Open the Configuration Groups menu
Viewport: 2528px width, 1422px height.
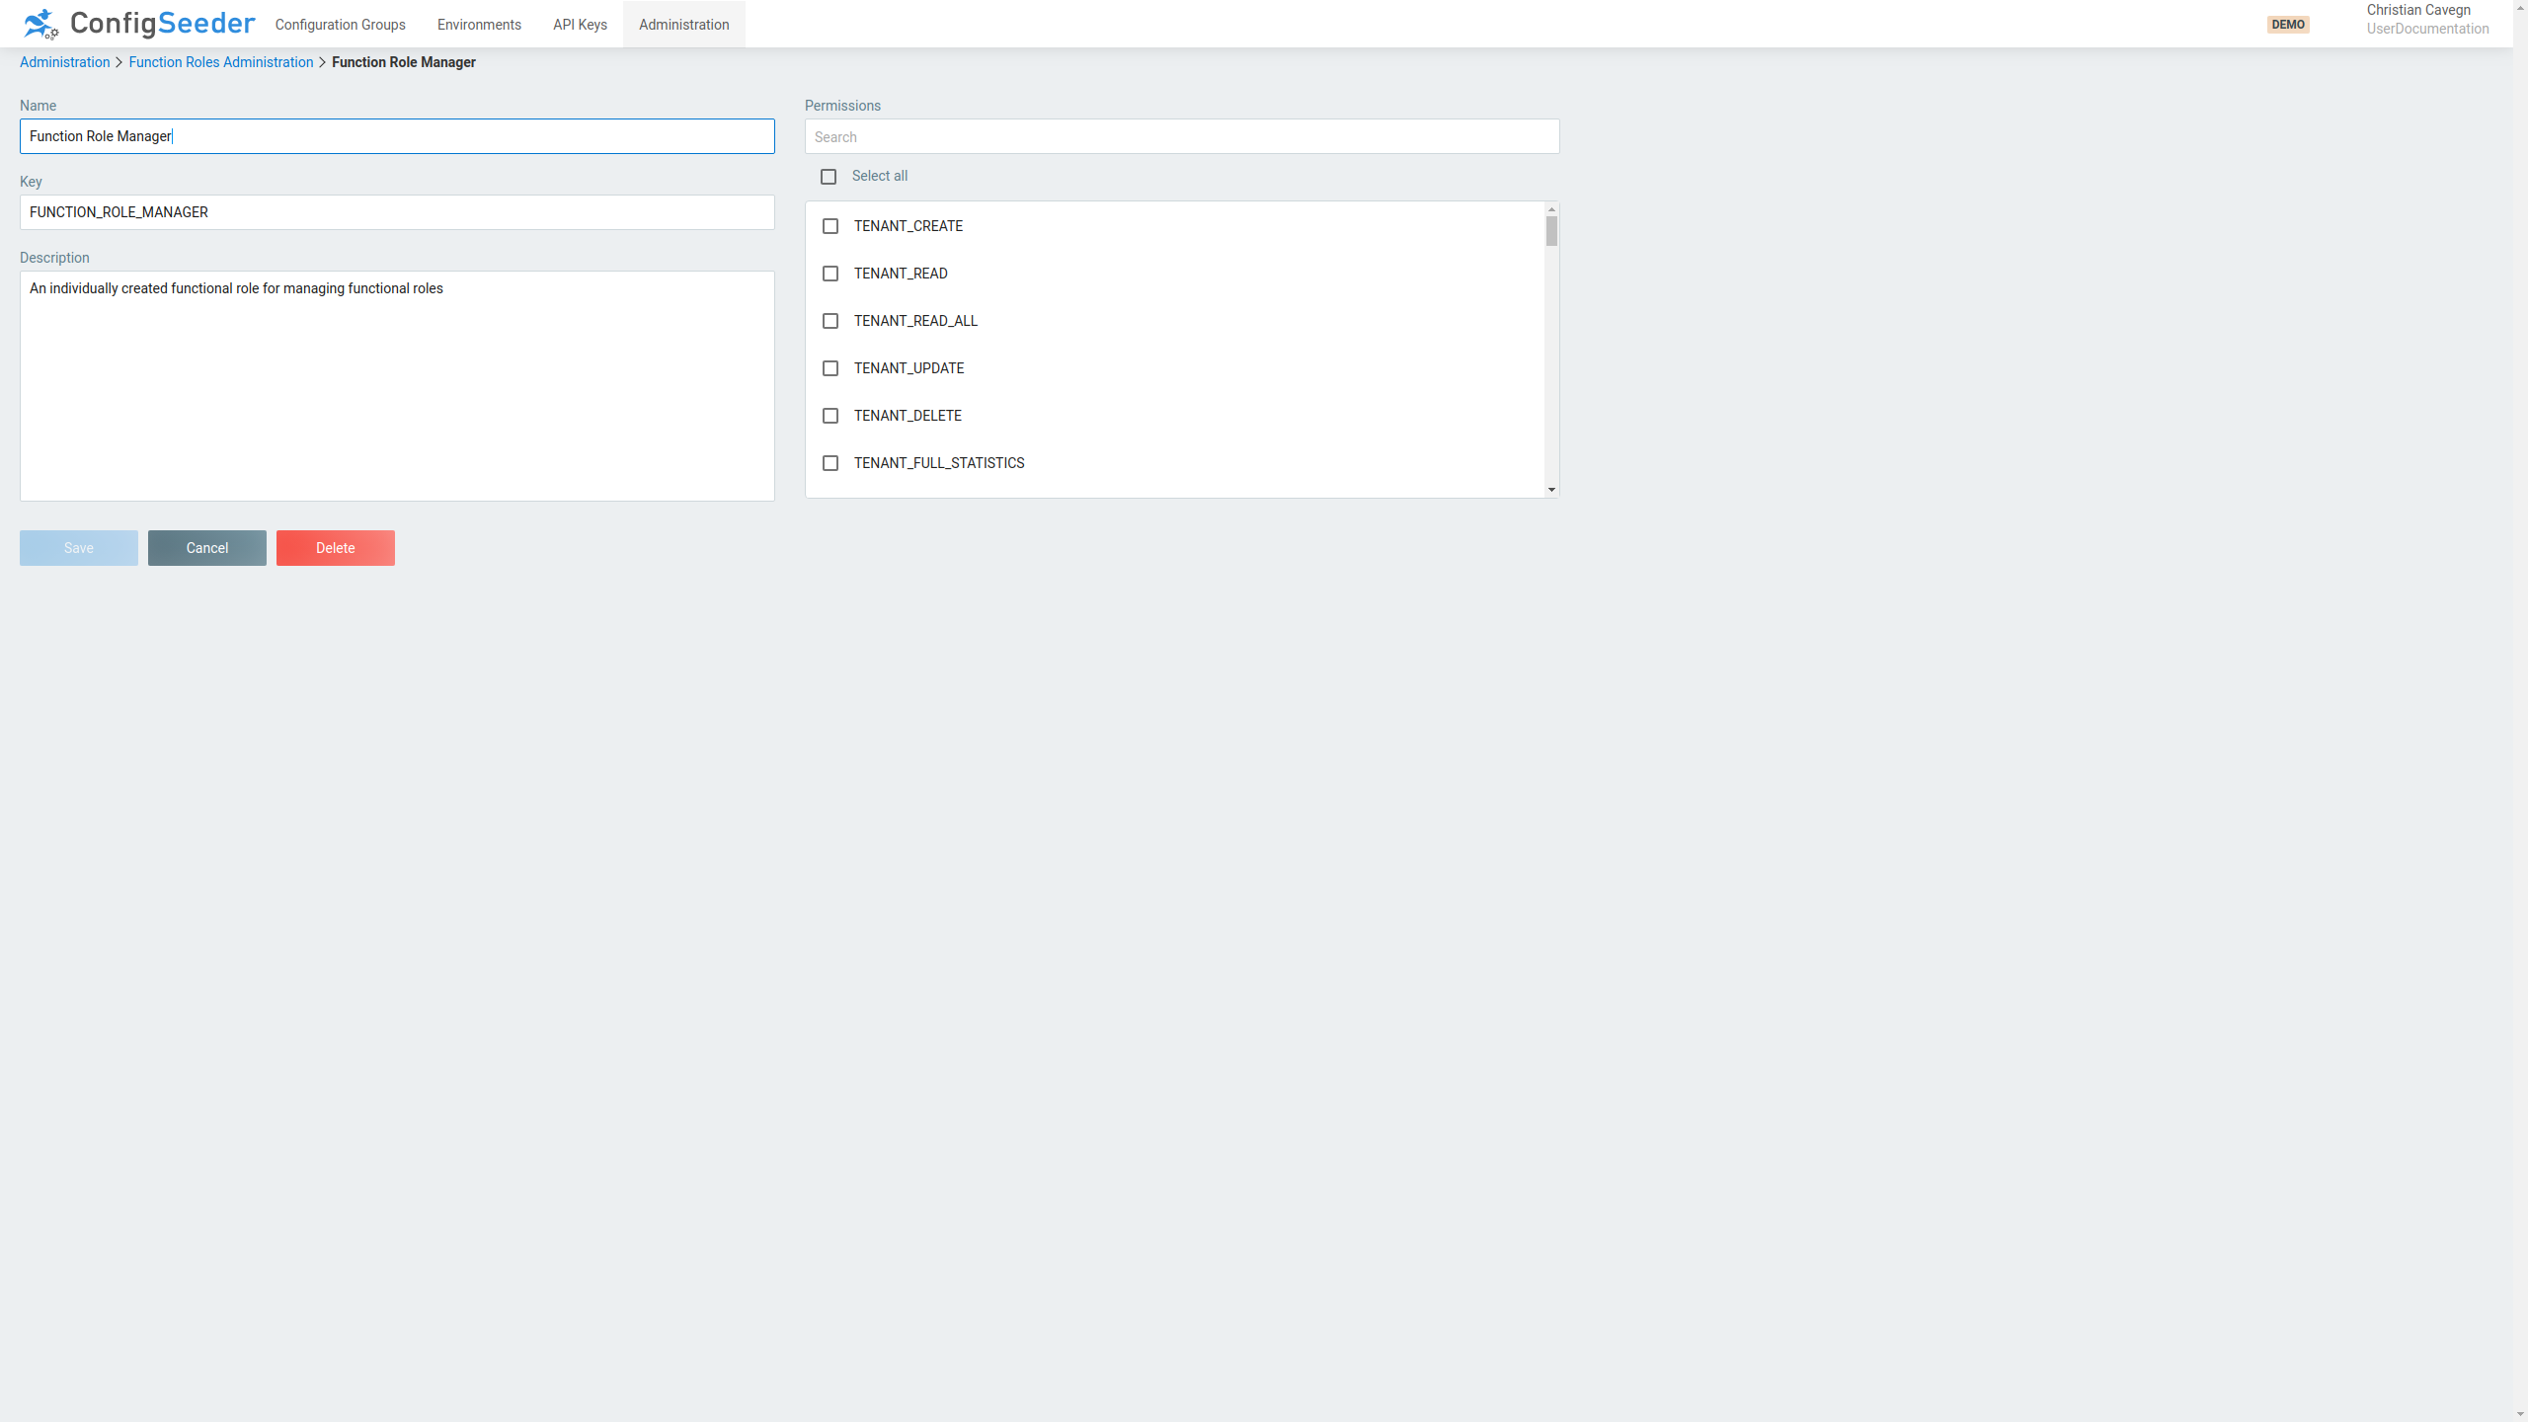coord(340,25)
